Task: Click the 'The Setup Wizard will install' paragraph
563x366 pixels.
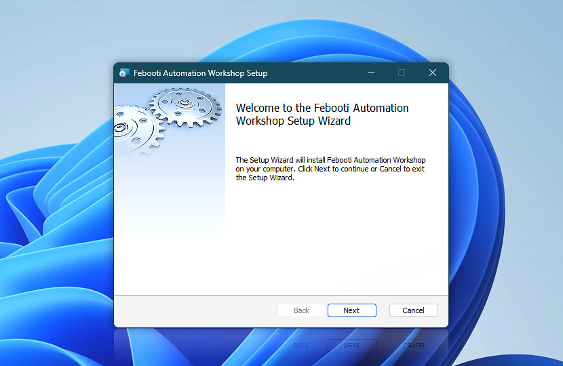Action: (330, 169)
